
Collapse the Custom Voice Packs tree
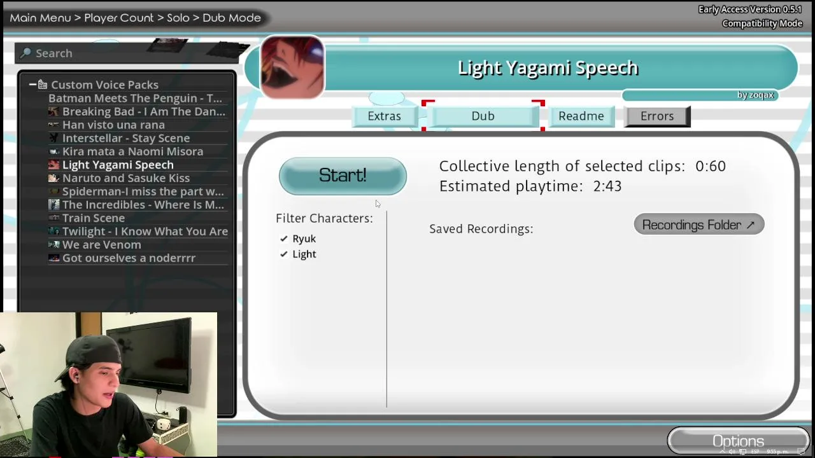pos(32,85)
